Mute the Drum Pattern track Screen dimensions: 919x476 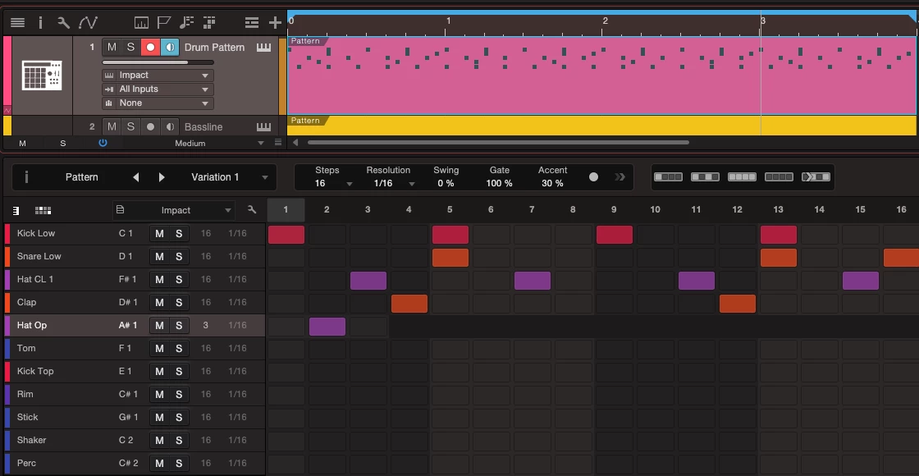(112, 48)
